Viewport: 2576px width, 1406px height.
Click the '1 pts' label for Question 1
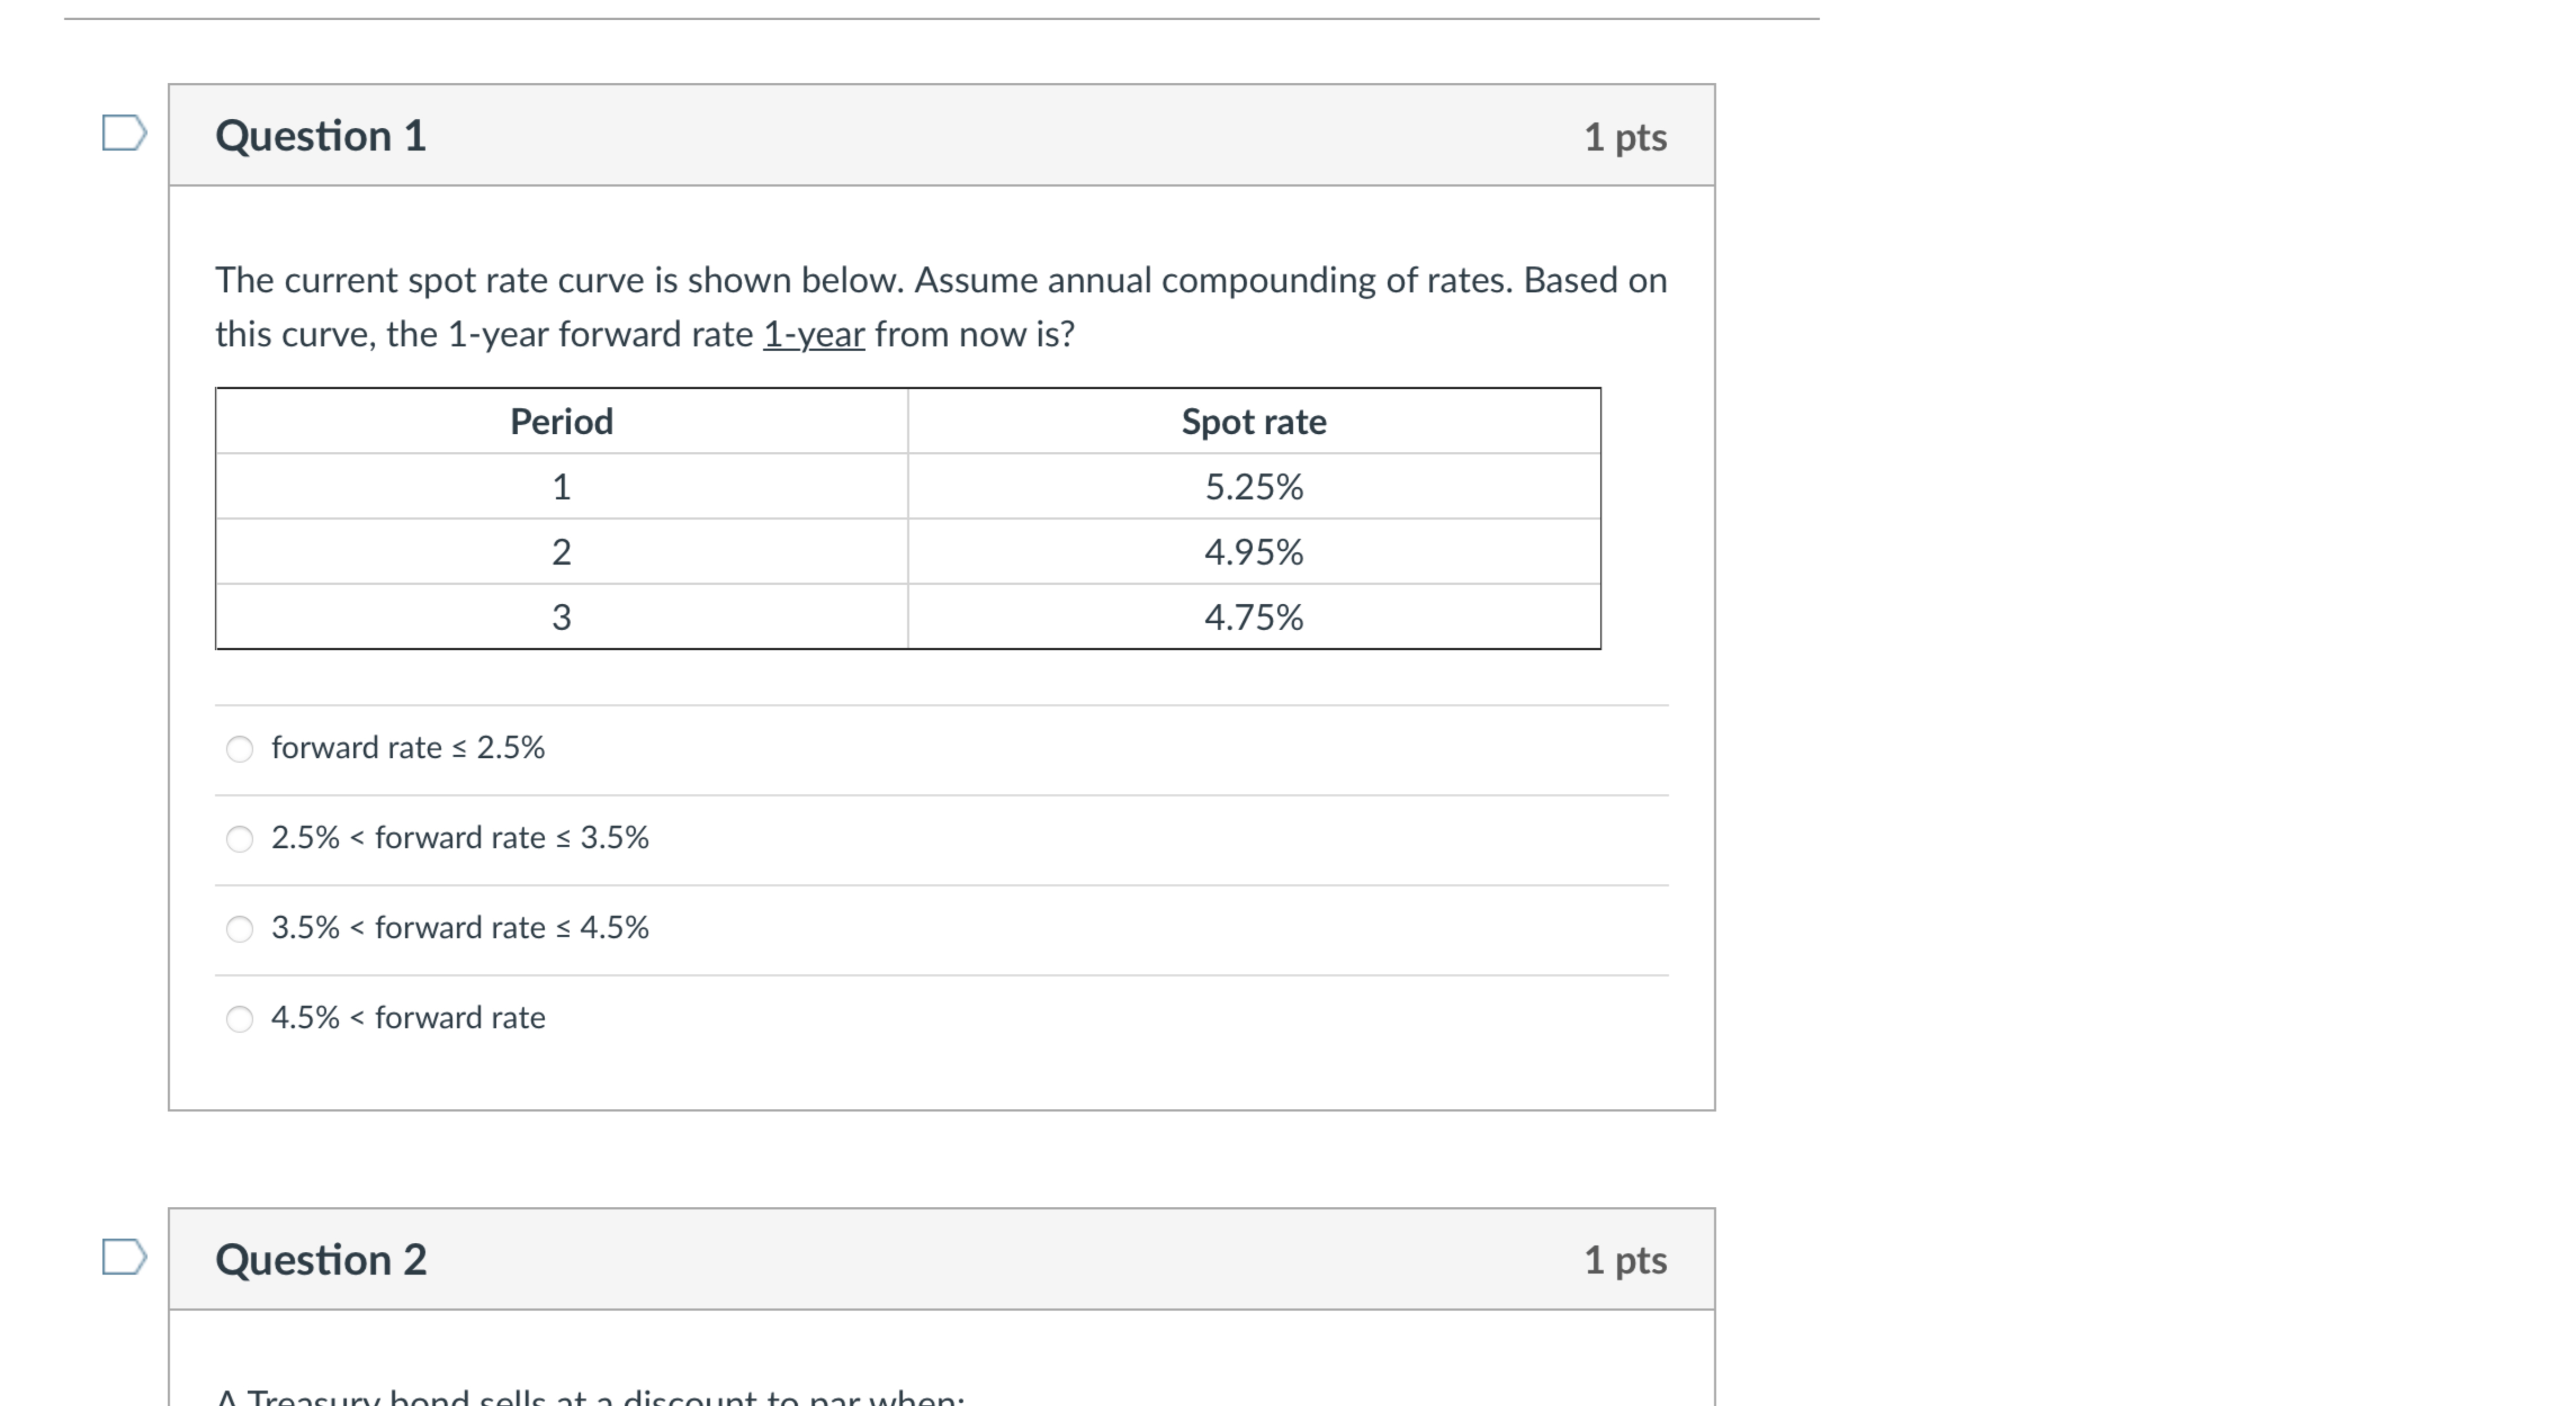[1625, 137]
